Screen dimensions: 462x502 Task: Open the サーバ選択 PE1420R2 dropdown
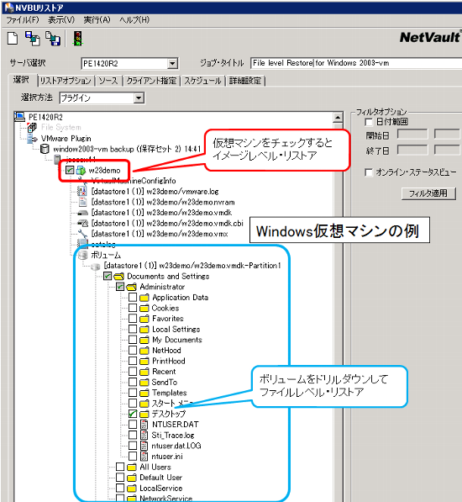point(173,63)
